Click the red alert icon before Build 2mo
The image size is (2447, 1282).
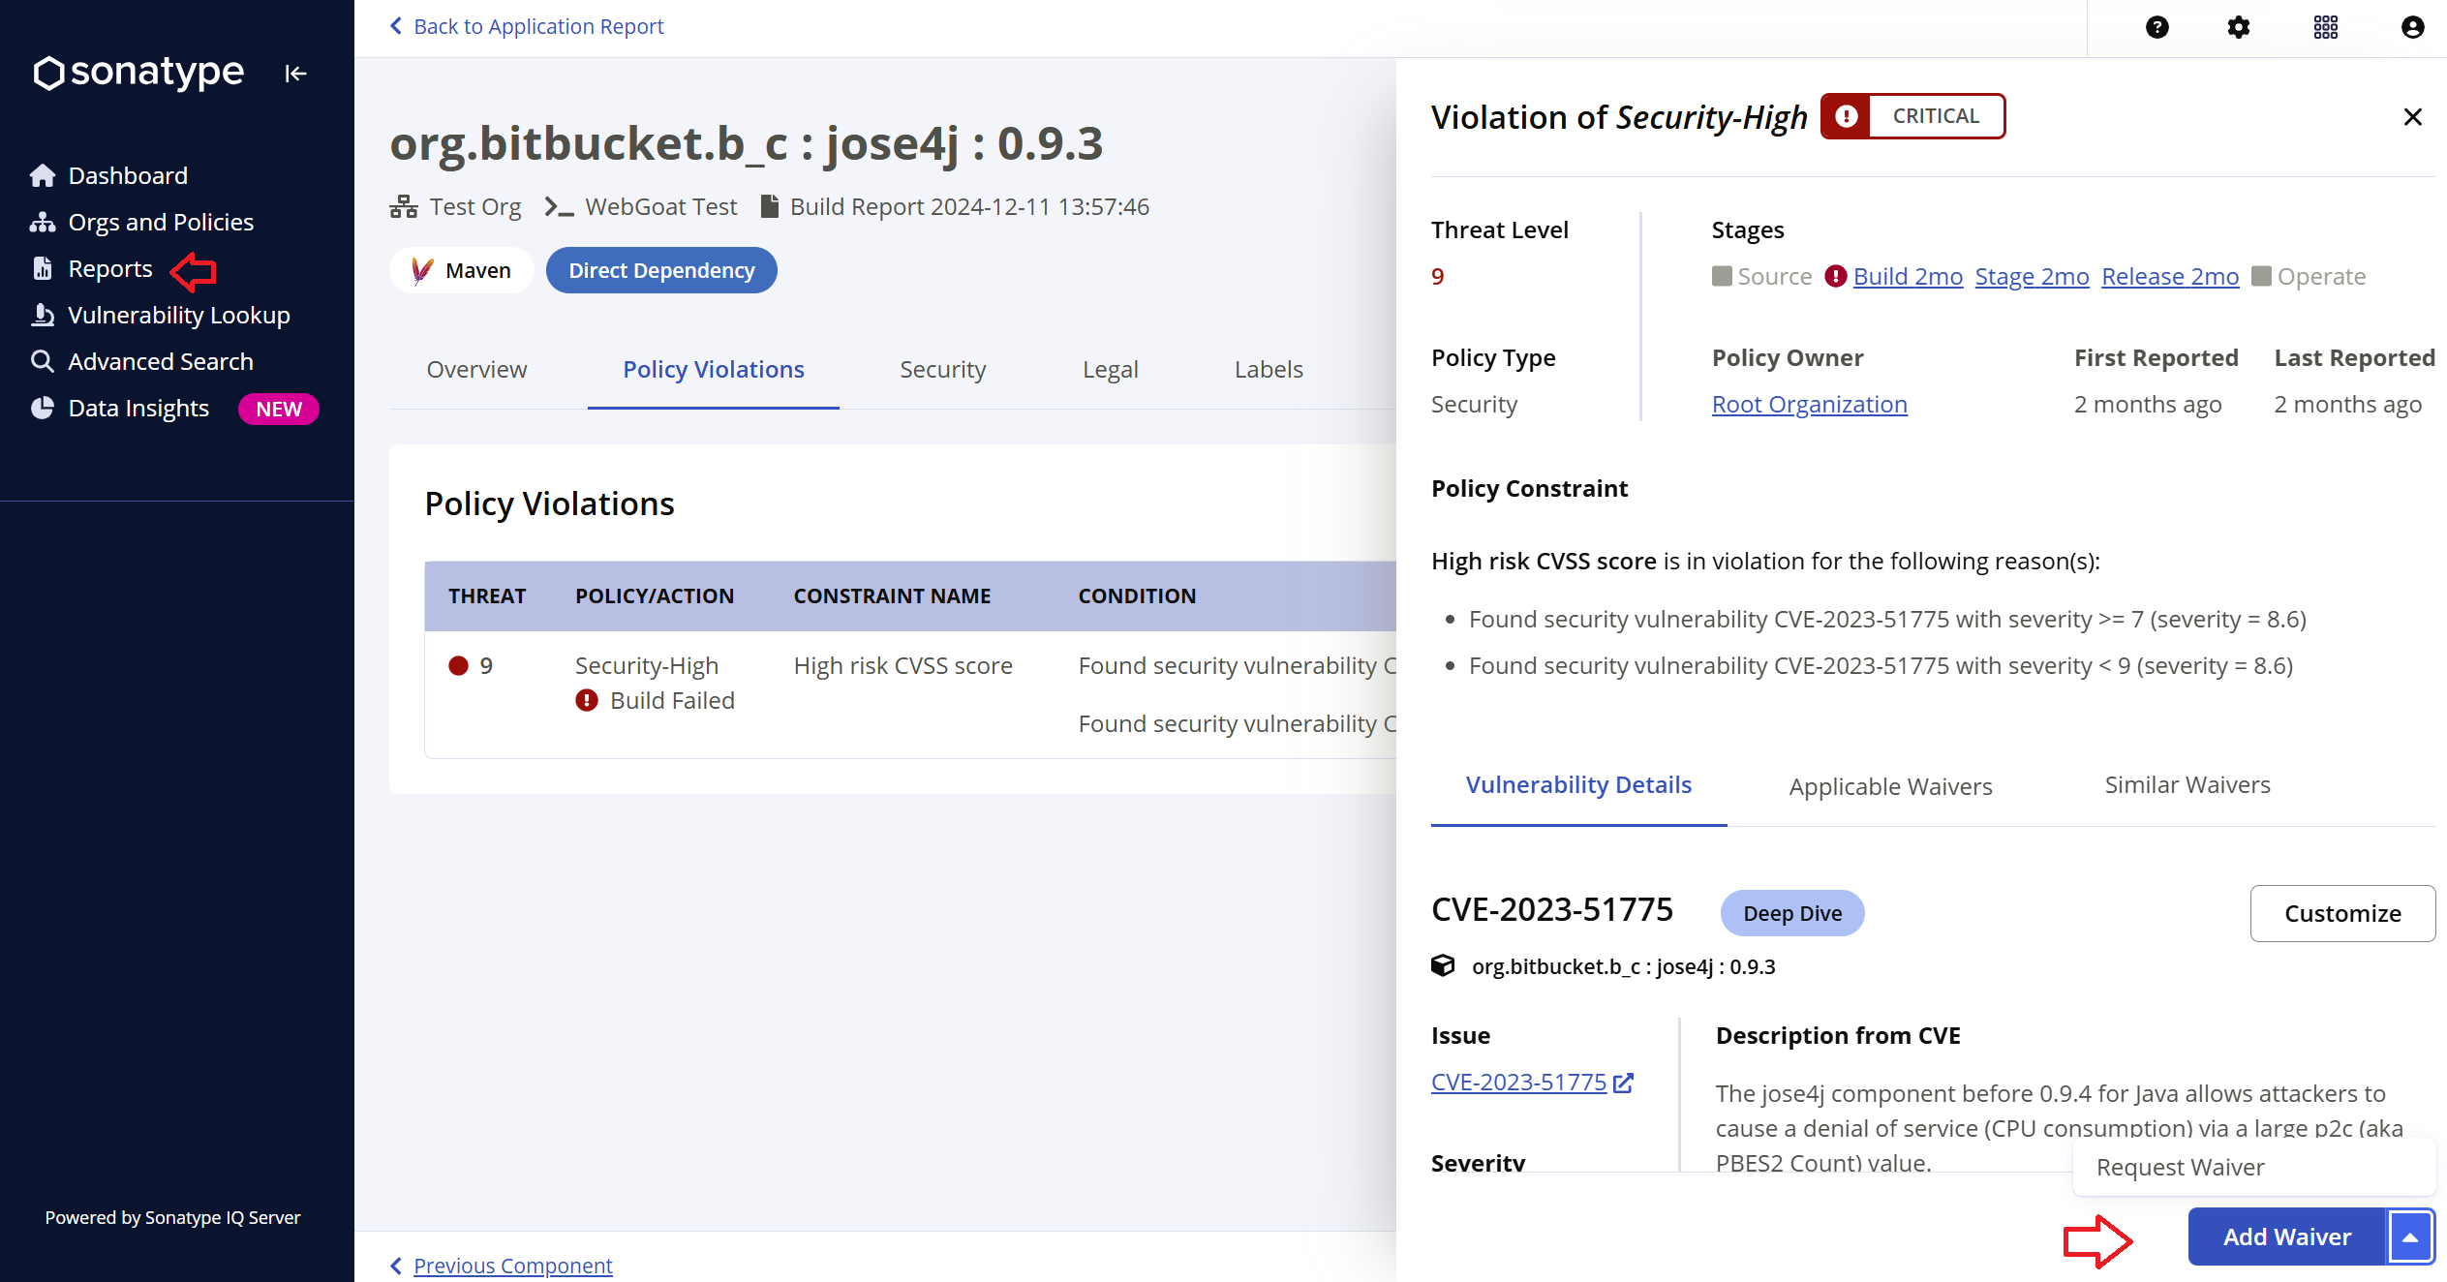1835,276
